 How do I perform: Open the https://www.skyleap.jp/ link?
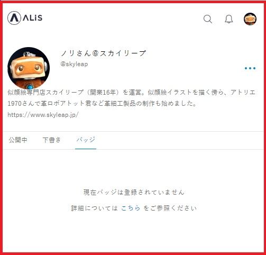click(43, 115)
